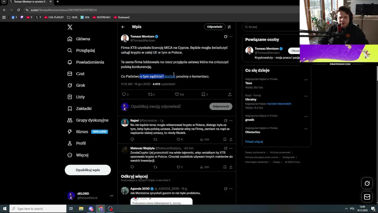
Task: Open OLD bookmarks folder
Action: click(72, 17)
